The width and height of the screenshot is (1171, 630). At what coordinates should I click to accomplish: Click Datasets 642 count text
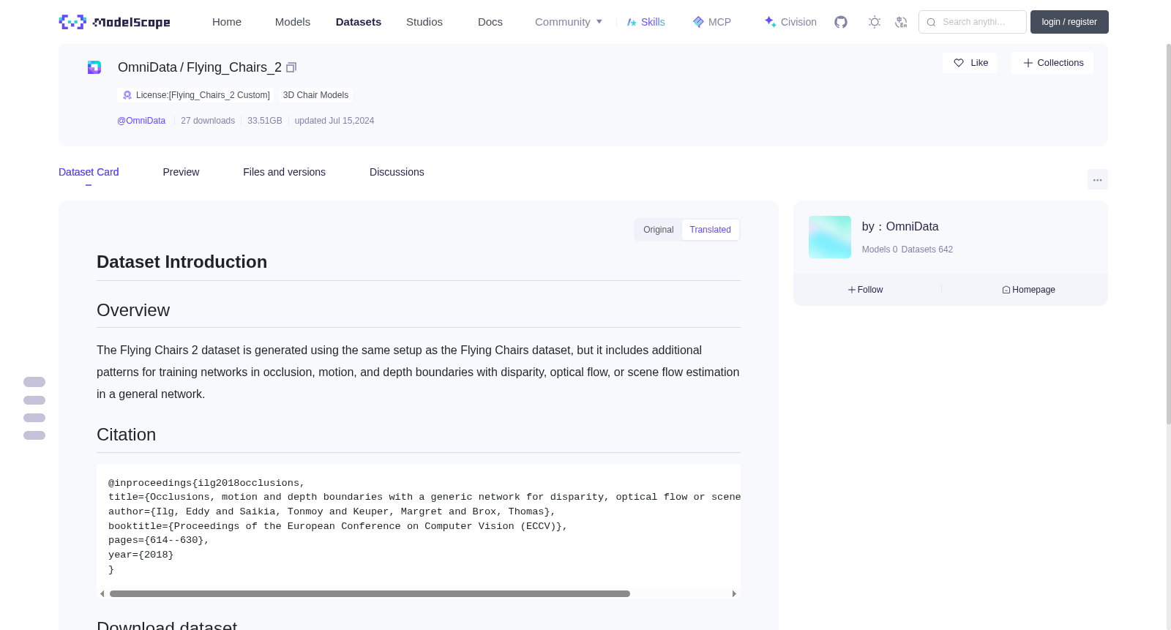927,250
